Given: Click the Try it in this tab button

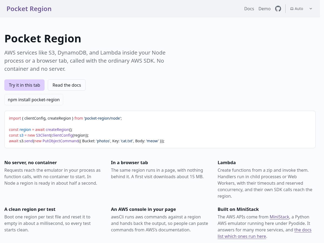Looking at the screenshot, I should [24, 85].
